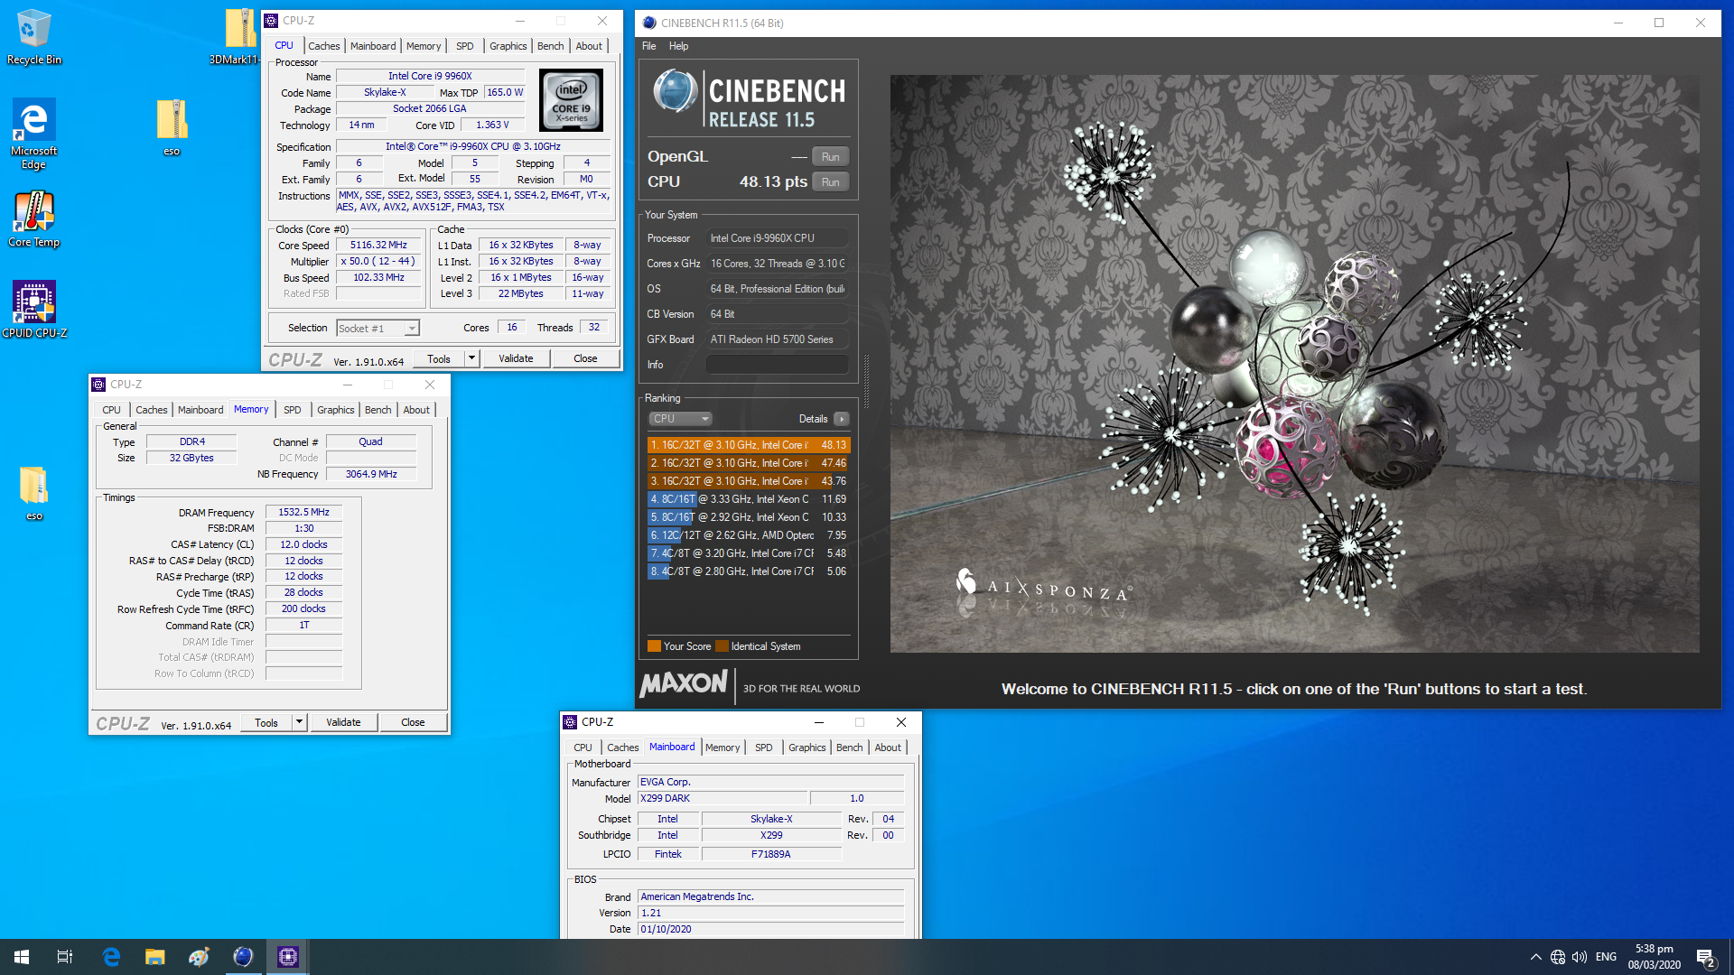This screenshot has height=975, width=1734.
Task: Open the 3DMark11 zip folder icon
Action: pos(240,36)
